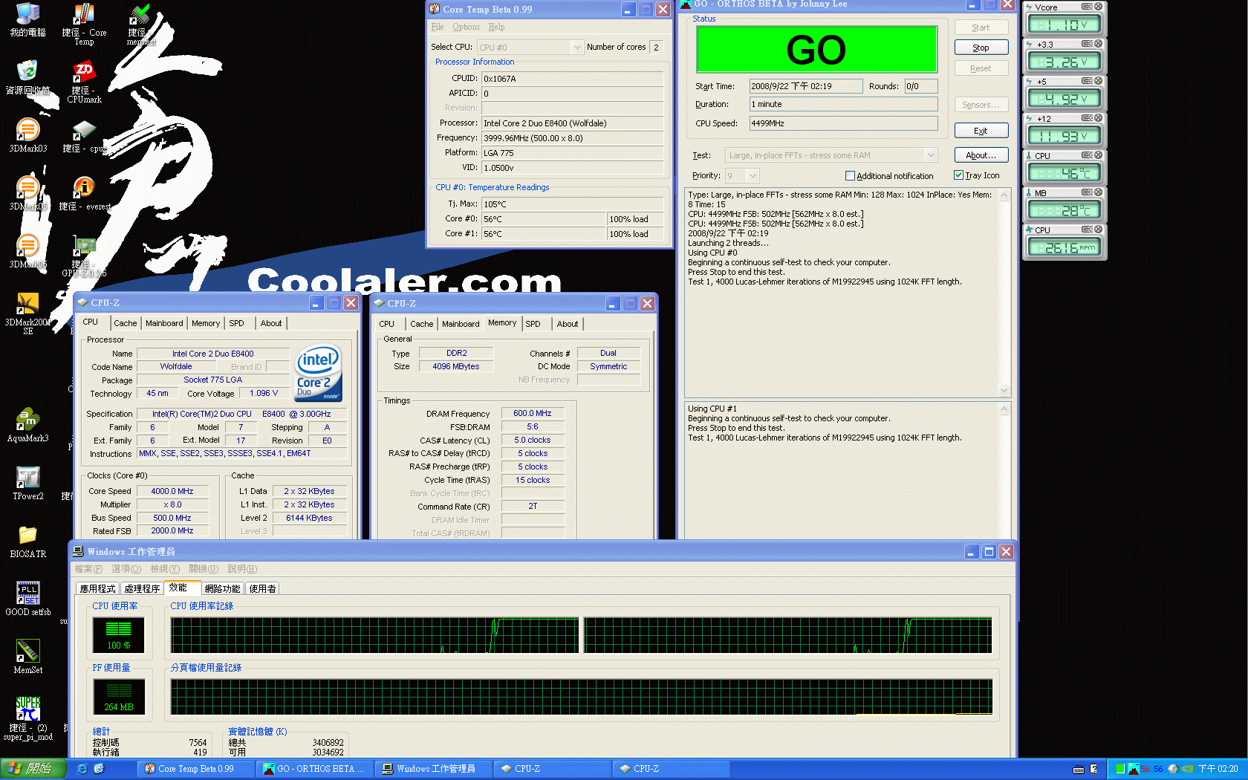The image size is (1248, 780).
Task: Open the TPower2 desktop icon
Action: coord(27,483)
